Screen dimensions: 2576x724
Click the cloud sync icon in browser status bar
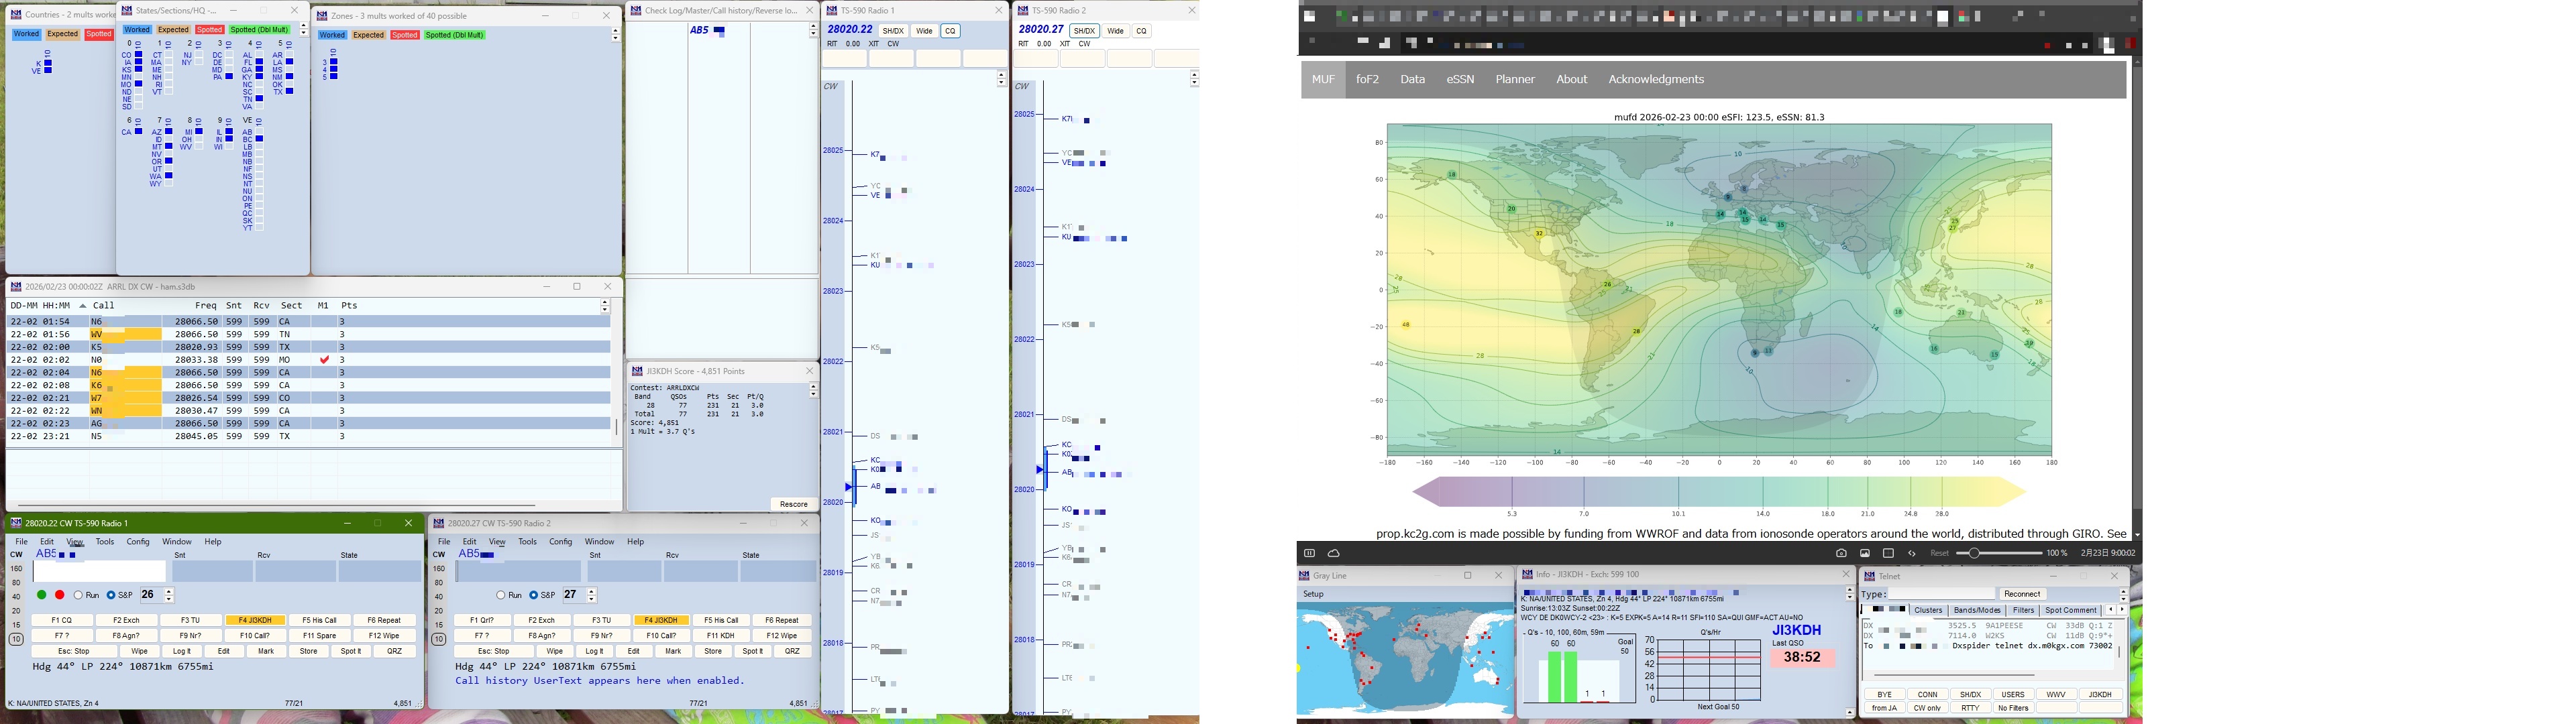pyautogui.click(x=1333, y=553)
